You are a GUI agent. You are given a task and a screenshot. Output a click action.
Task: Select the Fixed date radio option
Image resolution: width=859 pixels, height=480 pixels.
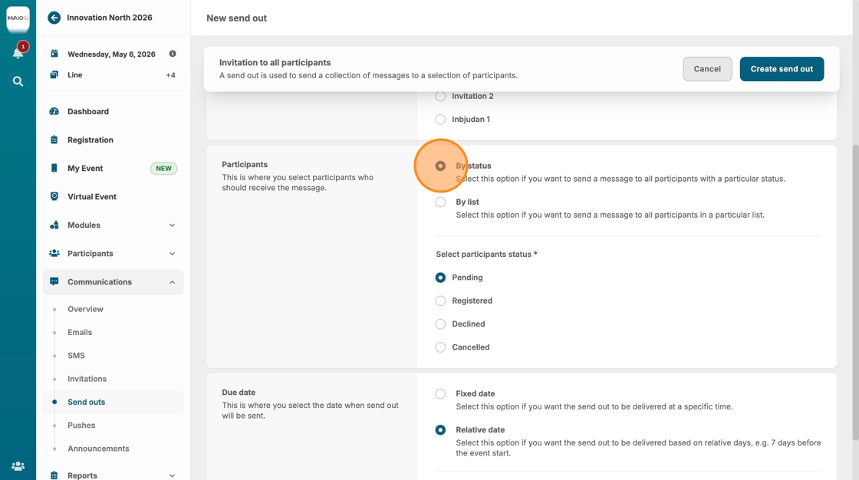click(x=440, y=394)
